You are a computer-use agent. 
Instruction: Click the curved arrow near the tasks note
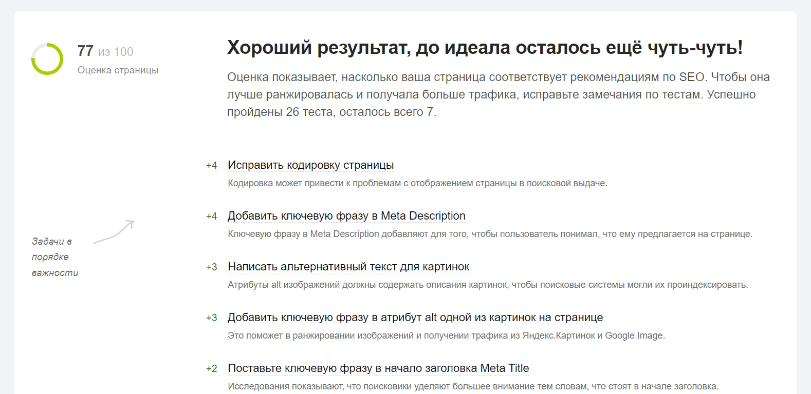coord(115,232)
